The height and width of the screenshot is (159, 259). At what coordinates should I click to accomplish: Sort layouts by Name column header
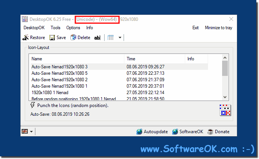[x=78, y=59]
